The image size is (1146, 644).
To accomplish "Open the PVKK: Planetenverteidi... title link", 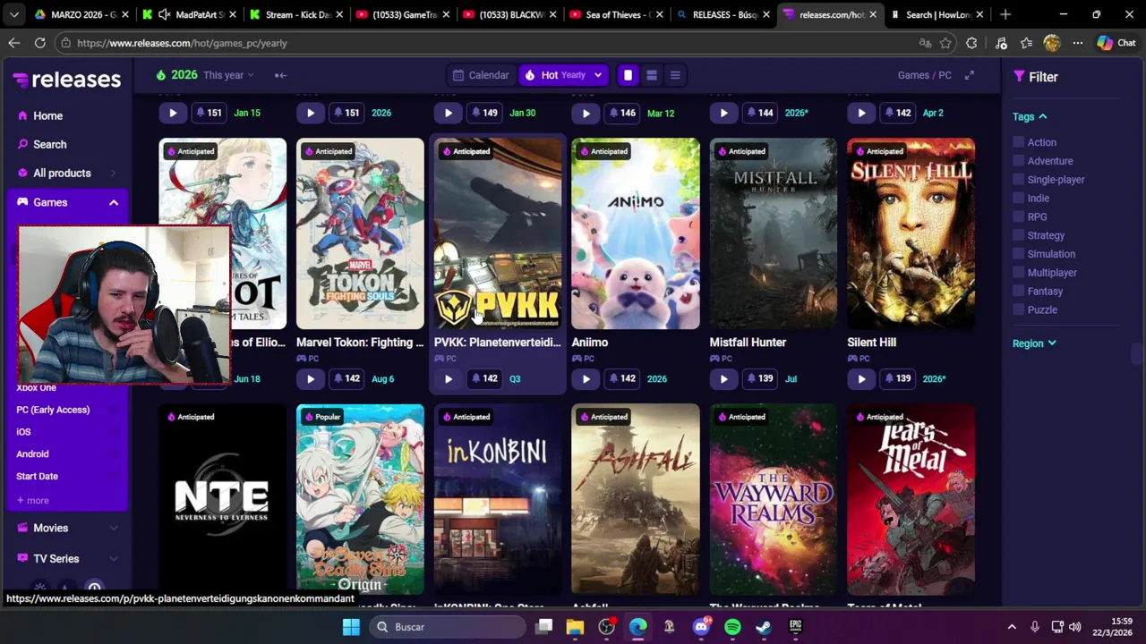I will pyautogui.click(x=497, y=343).
